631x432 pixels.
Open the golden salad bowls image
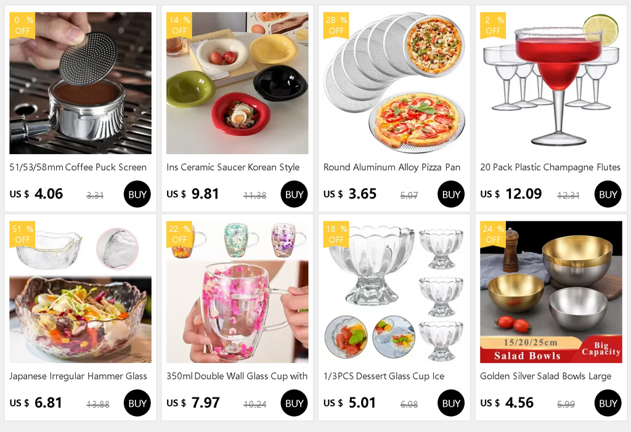(x=551, y=292)
